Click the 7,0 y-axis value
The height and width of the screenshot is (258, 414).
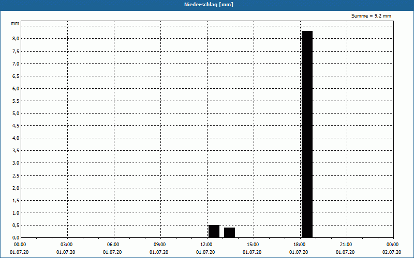click(x=16, y=63)
